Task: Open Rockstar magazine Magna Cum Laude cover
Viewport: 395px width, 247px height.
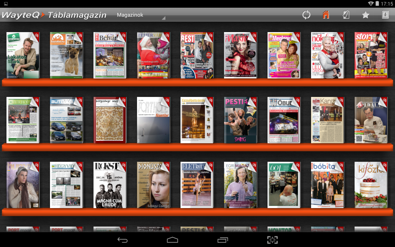Action: coord(110,185)
